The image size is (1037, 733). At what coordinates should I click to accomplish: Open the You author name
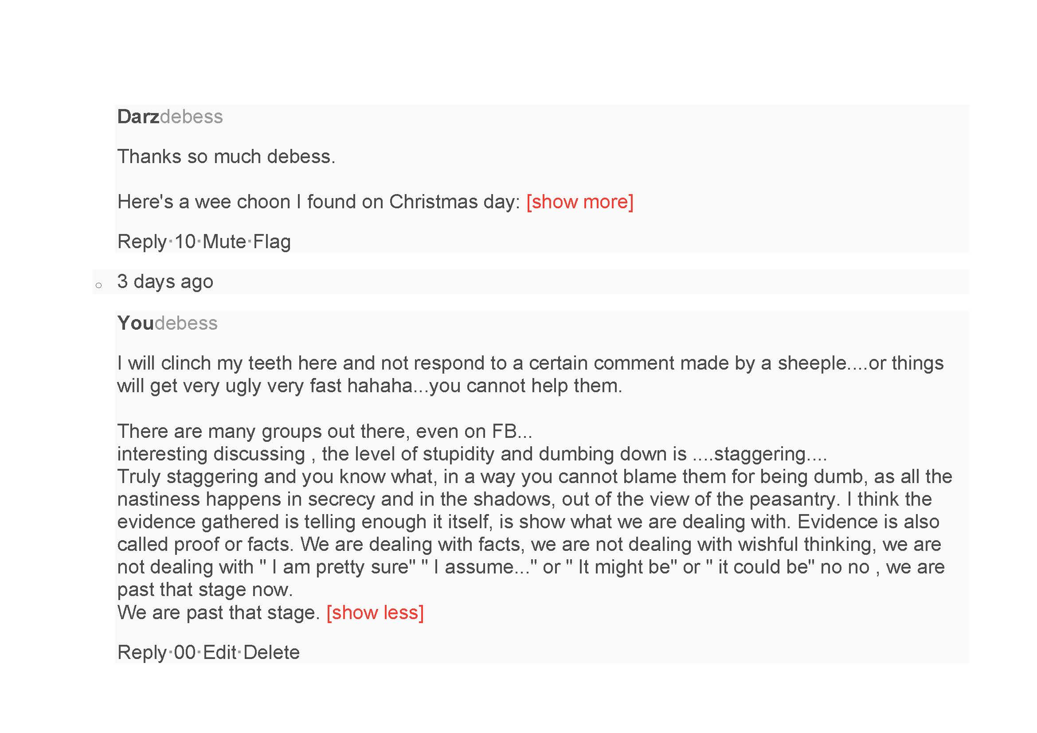point(136,323)
